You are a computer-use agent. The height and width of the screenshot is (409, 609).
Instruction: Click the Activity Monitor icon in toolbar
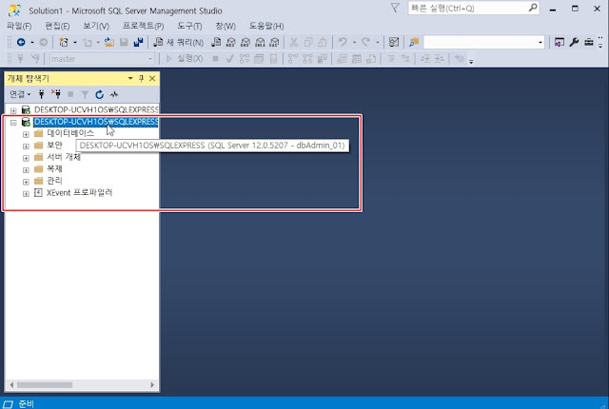tap(394, 42)
